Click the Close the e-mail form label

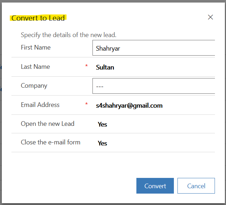(x=50, y=142)
